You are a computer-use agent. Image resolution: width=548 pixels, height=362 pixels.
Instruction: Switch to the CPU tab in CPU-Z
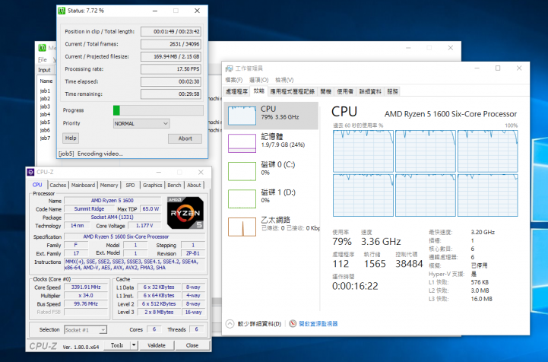pos(37,185)
